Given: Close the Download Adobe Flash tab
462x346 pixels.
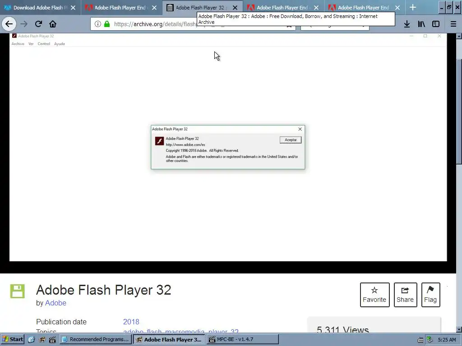Looking at the screenshot, I should tap(73, 8).
